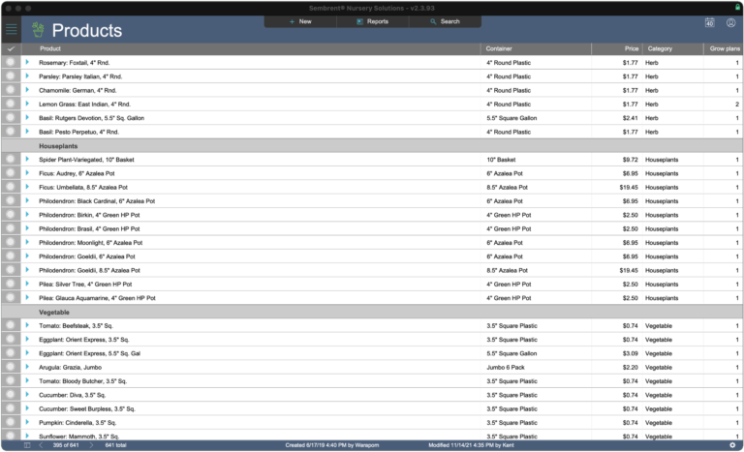Viewport: 744px width, 452px height.
Task: Select the Ficus: Audrey row circle
Action: point(11,172)
